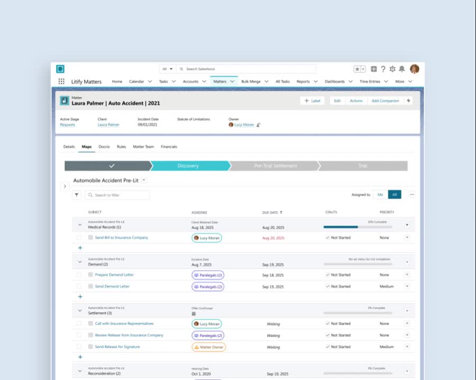Open the three-dot options beside Assigned to
The image size is (476, 380).
(411, 195)
